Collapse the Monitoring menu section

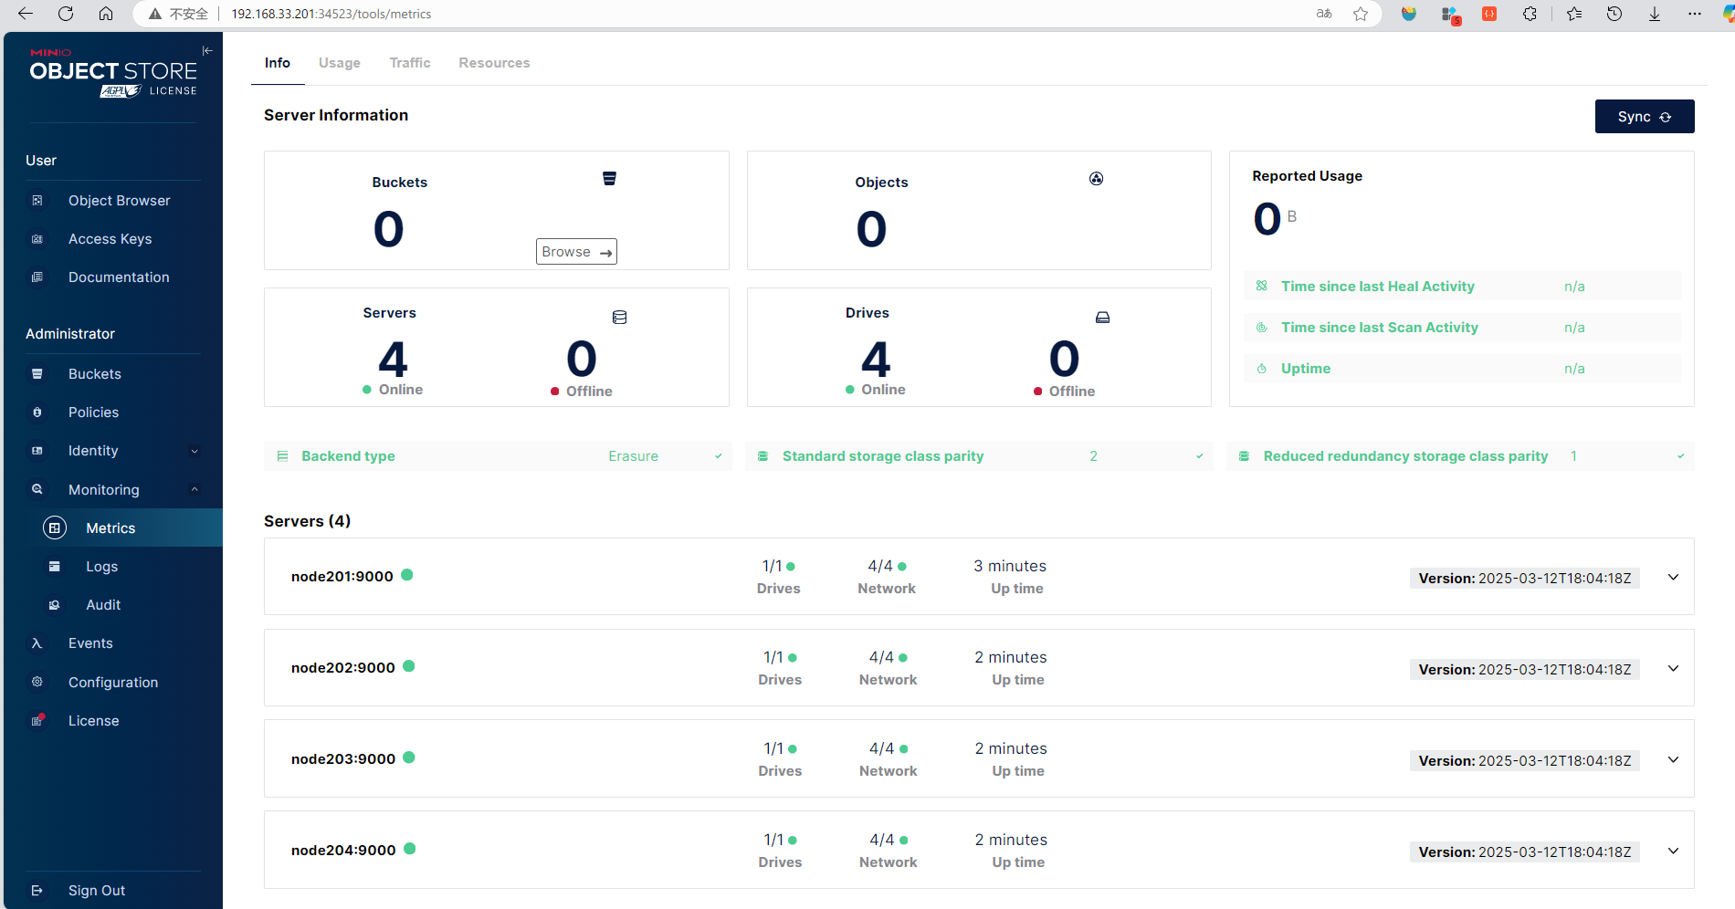coord(195,490)
